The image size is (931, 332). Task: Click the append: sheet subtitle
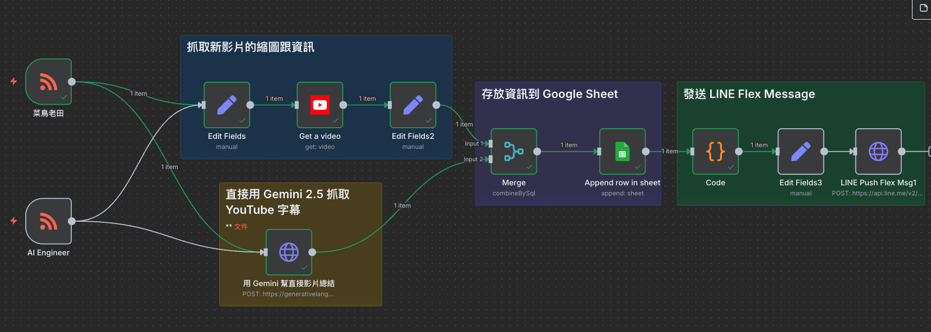point(623,193)
